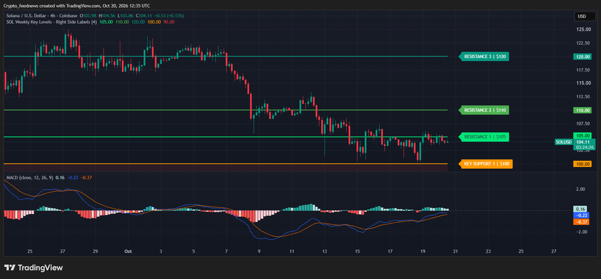This screenshot has height=279, width=601.
Task: Click the 105.00 price-axis tag
Action: (x=582, y=135)
